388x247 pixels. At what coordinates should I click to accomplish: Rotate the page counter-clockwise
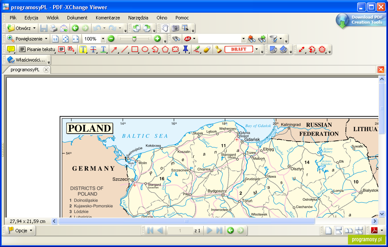(136, 28)
